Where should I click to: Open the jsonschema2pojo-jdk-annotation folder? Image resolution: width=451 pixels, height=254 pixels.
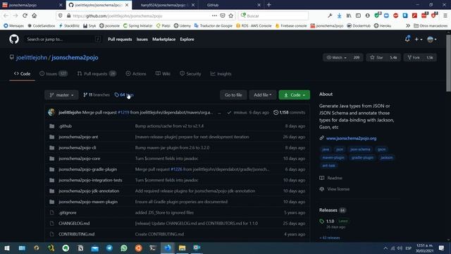89,191
